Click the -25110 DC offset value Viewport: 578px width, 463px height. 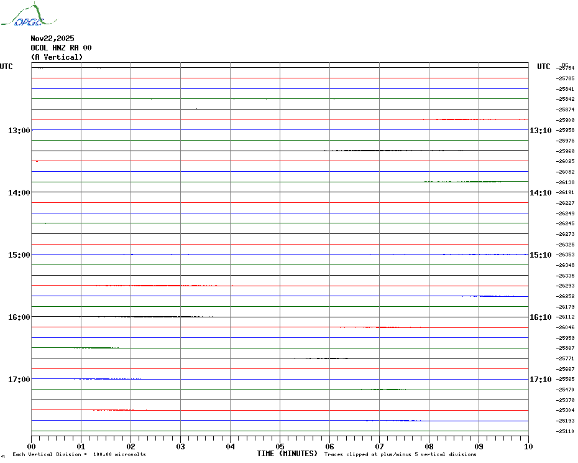tap(566, 431)
